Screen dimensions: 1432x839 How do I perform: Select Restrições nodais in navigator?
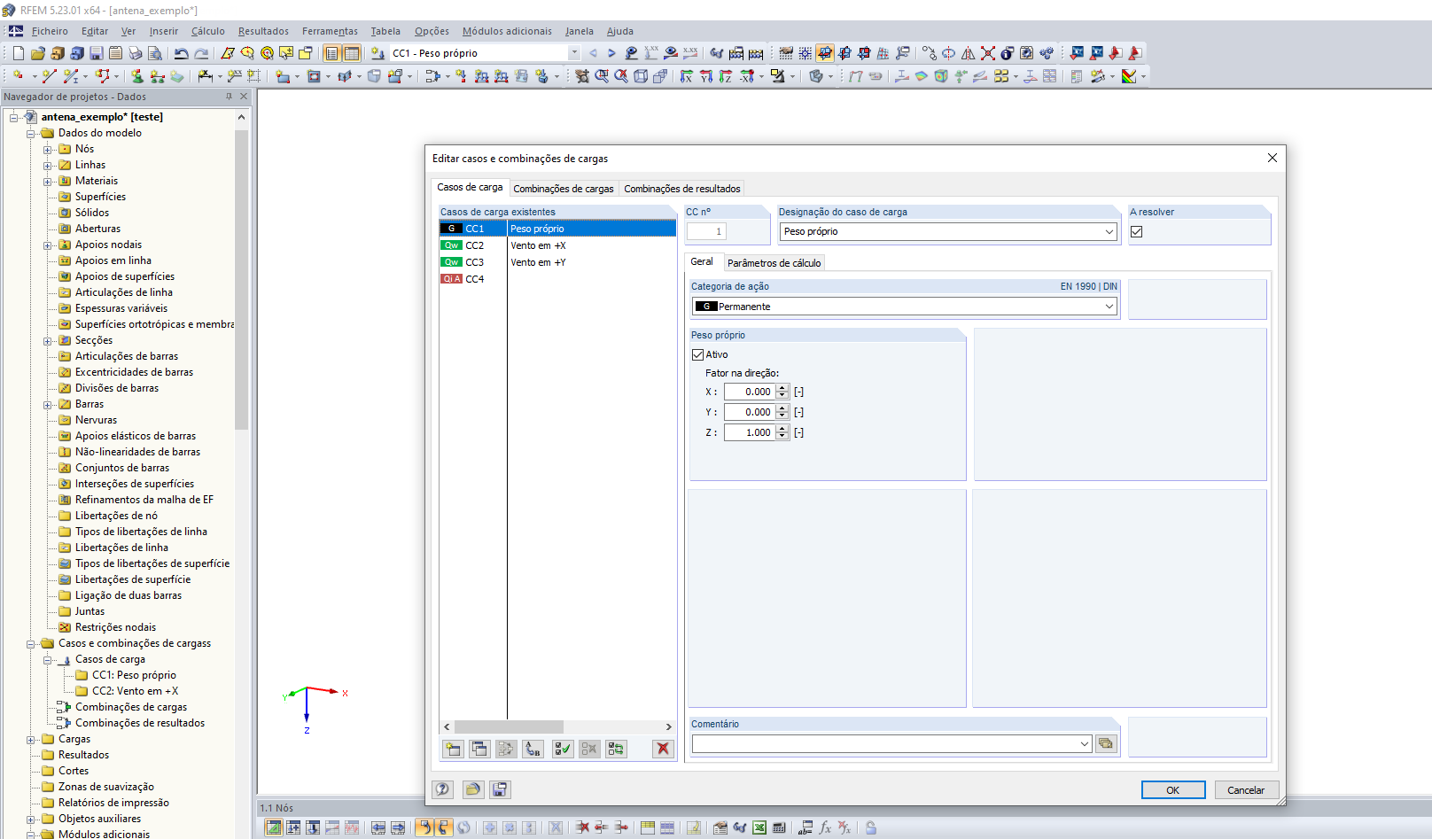coord(115,627)
